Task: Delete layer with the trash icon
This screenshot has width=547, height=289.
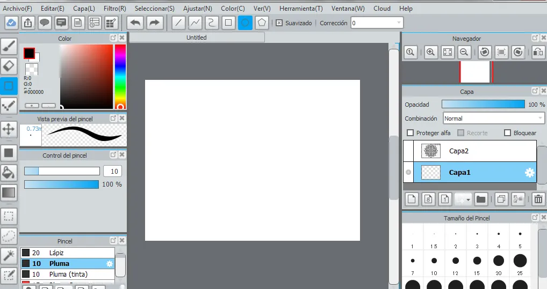Action: 538,199
